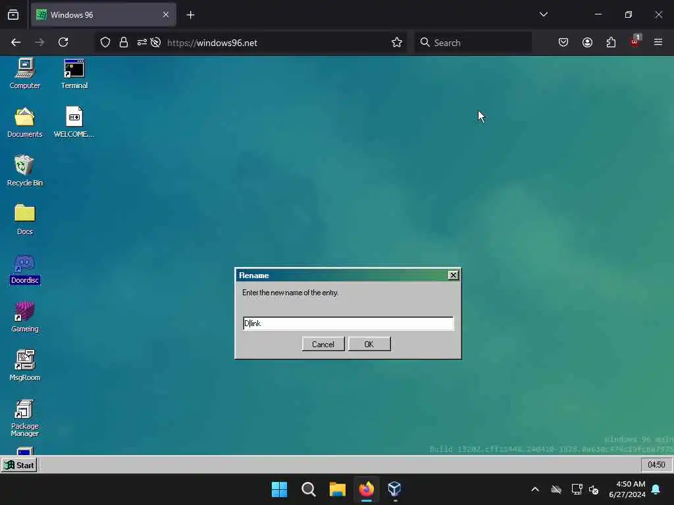The width and height of the screenshot is (674, 505).
Task: Open the Recycle Bin icon
Action: [x=25, y=170]
